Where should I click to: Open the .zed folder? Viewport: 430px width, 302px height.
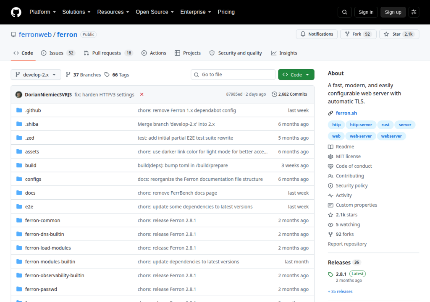click(30, 138)
